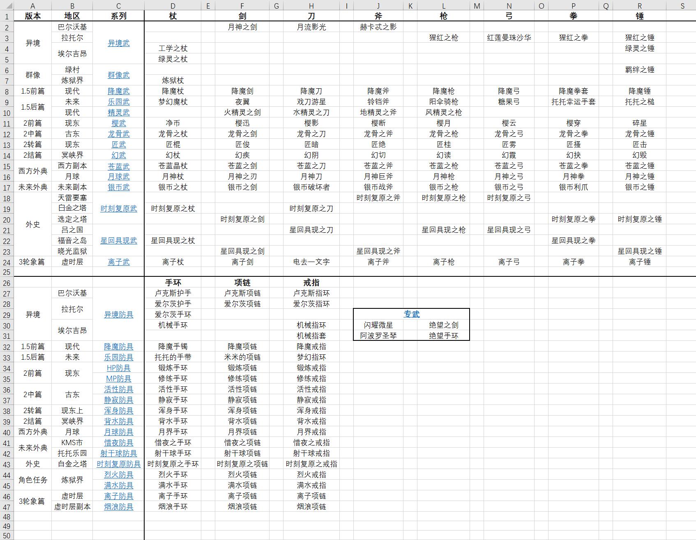The width and height of the screenshot is (696, 540).
Task: Open the 烟浪防具 link
Action: click(118, 507)
